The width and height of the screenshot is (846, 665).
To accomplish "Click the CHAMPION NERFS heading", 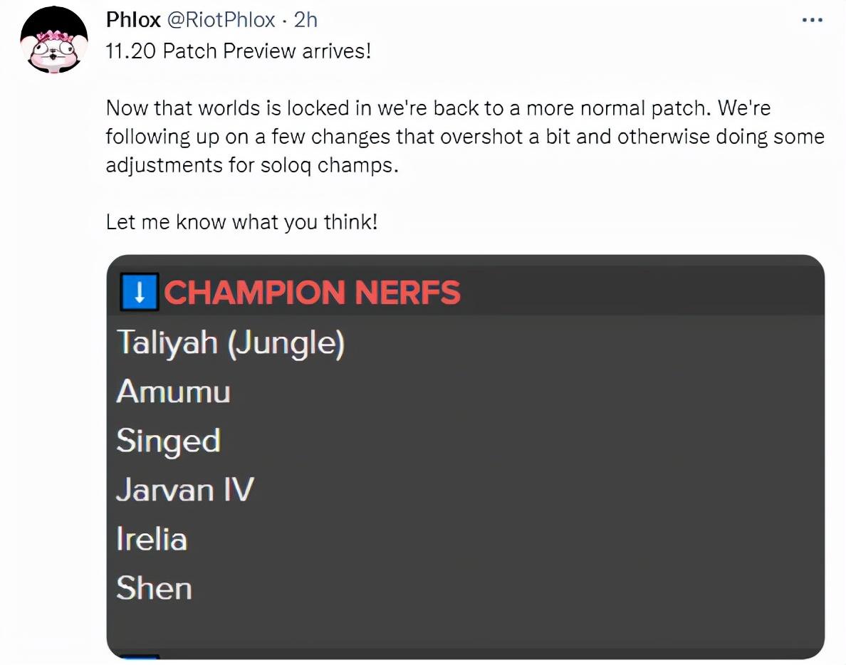I will (312, 293).
